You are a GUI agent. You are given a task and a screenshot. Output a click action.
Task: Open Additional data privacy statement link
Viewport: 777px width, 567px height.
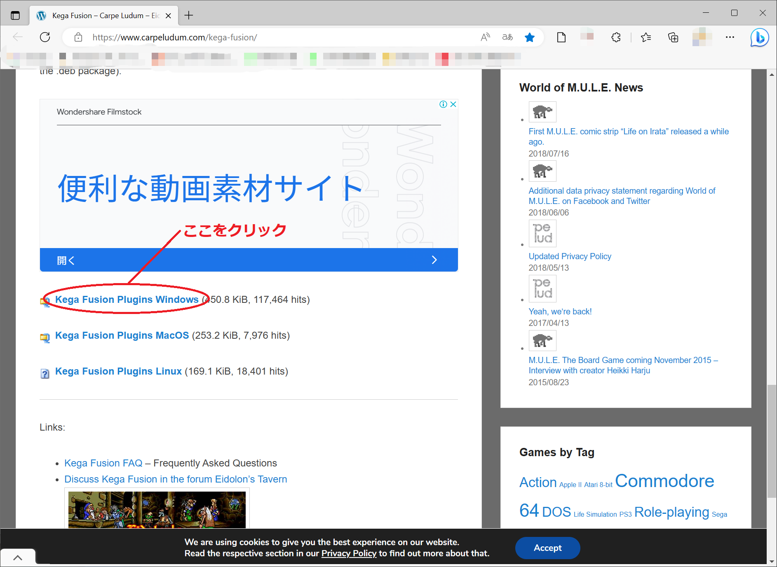point(622,196)
